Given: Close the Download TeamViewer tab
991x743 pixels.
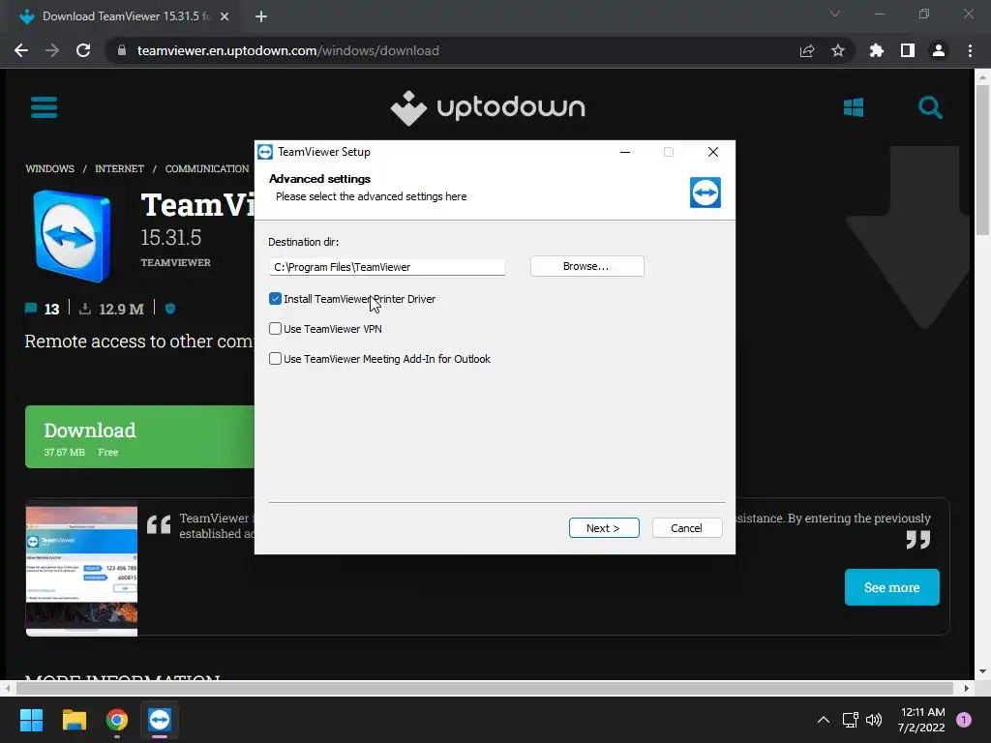Looking at the screenshot, I should pos(225,16).
